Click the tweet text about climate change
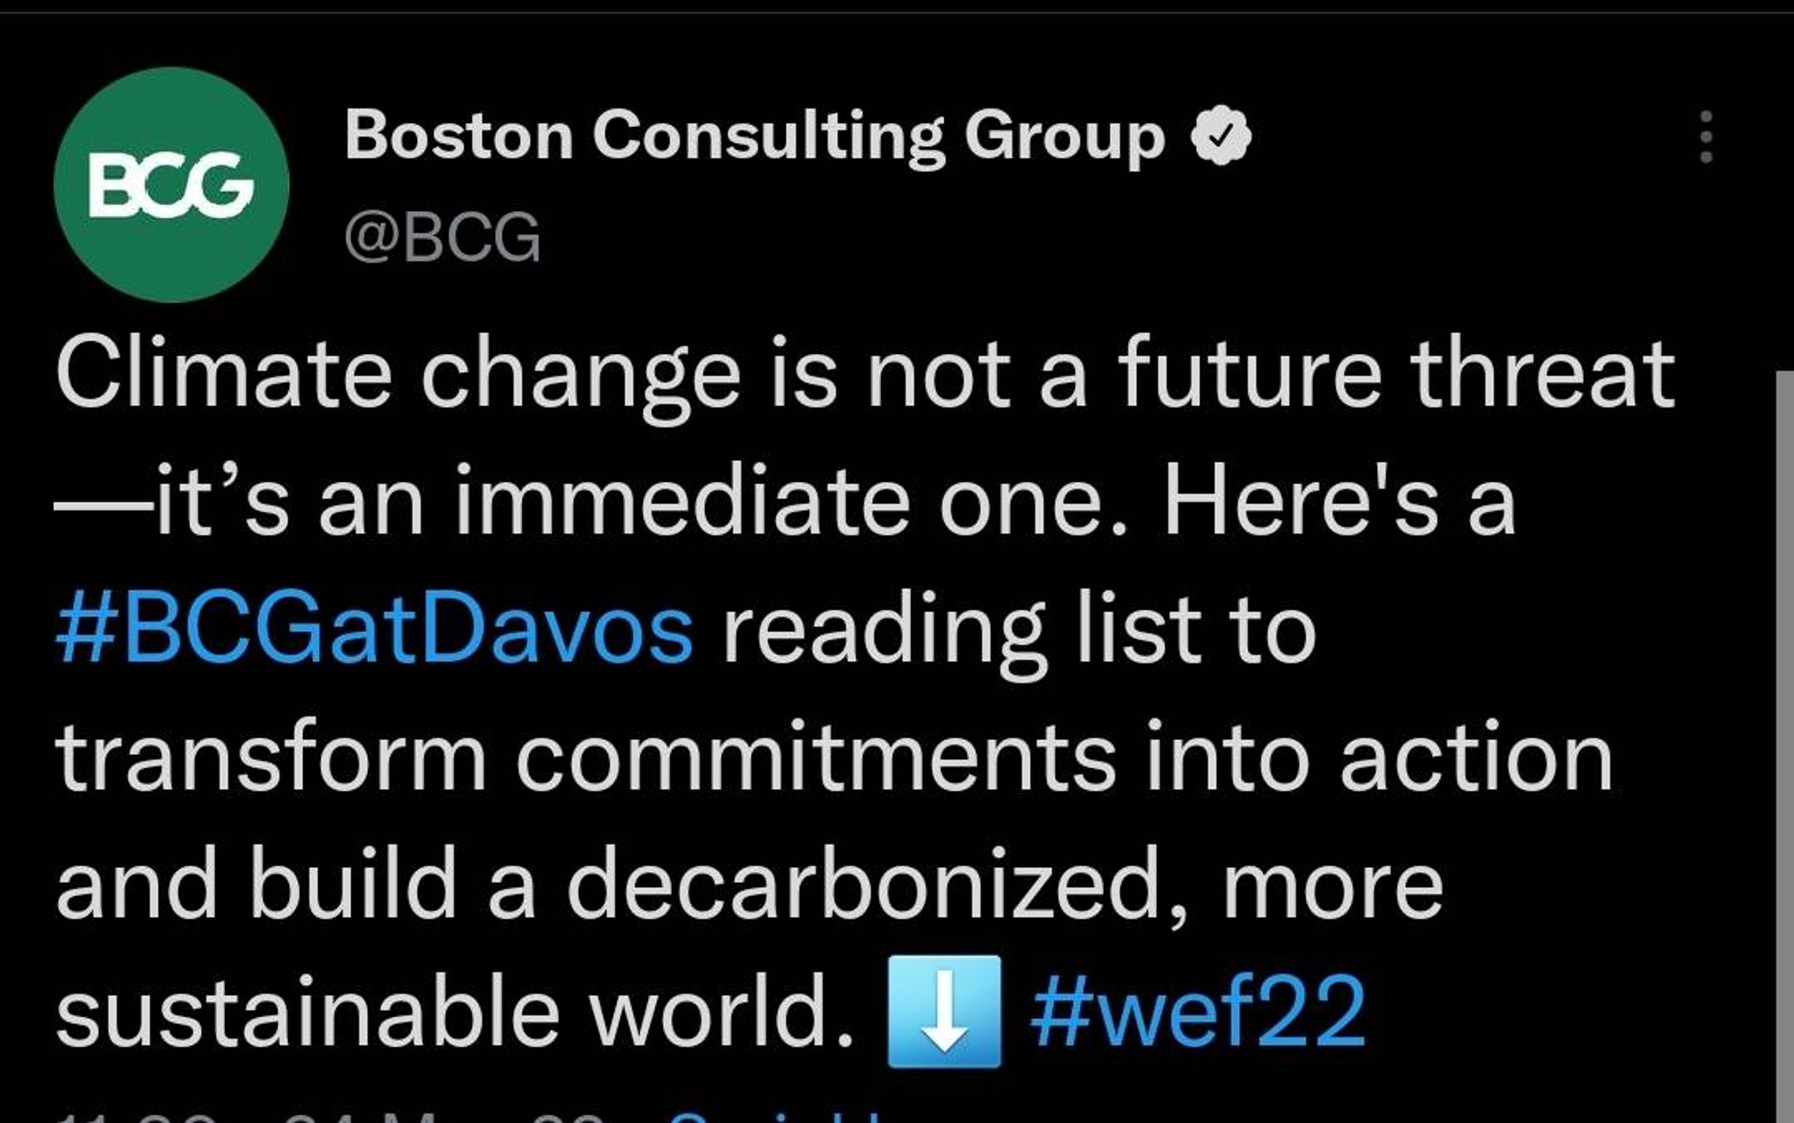The image size is (1794, 1123). coord(865,694)
